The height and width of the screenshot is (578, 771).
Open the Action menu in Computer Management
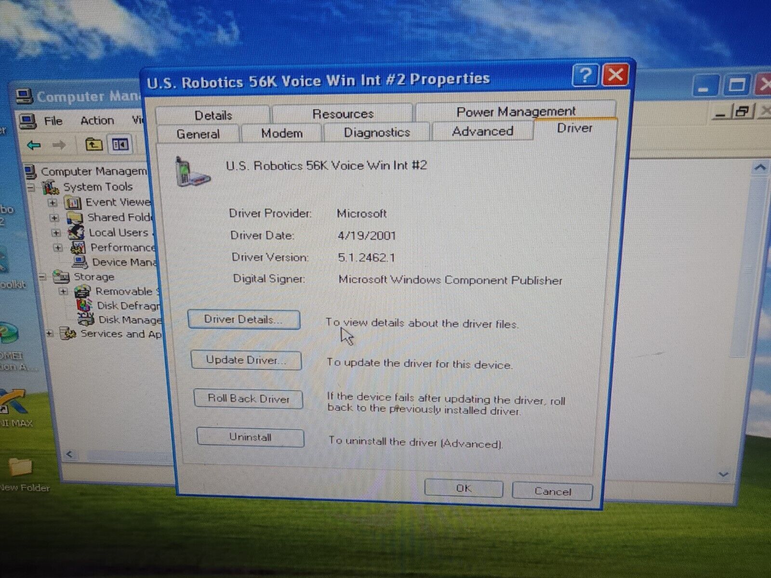(x=97, y=120)
